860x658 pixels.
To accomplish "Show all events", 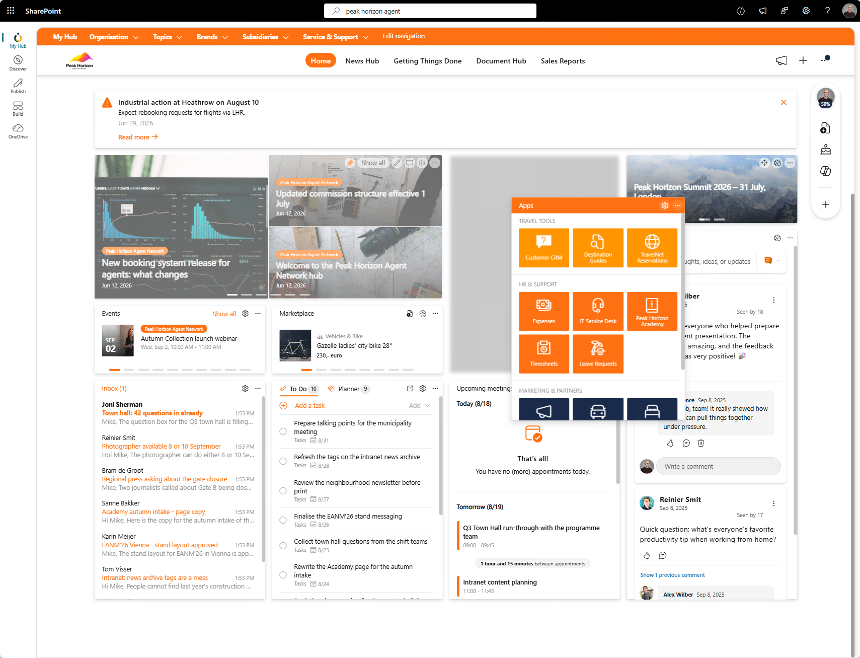I will (x=224, y=314).
